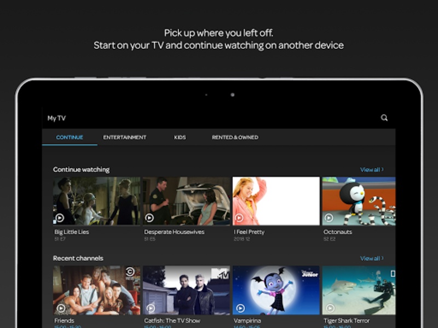438x328 pixels.
Task: Play Octonauts with its play icon
Action: coord(329,218)
